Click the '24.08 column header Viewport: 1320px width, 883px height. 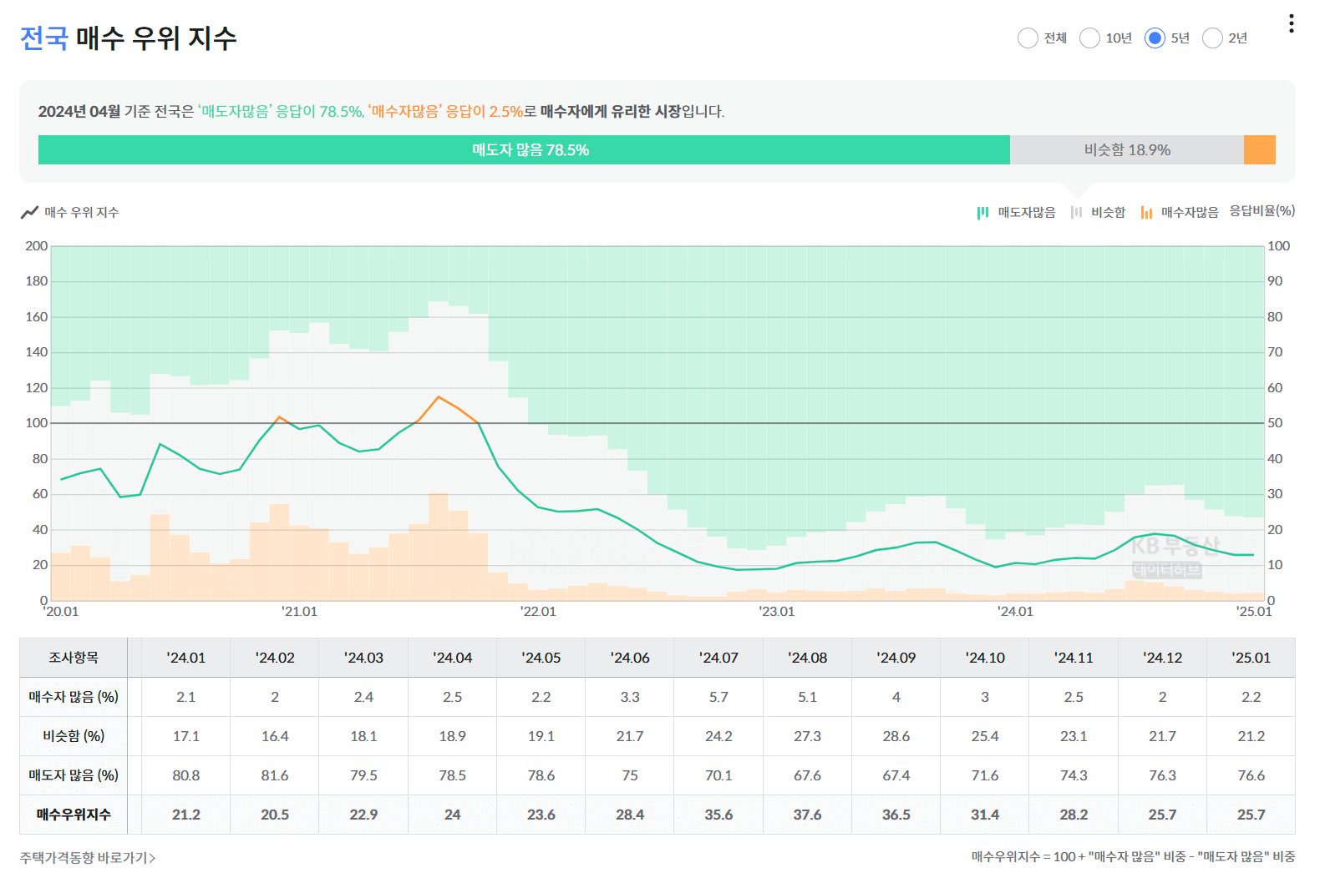[x=807, y=658]
